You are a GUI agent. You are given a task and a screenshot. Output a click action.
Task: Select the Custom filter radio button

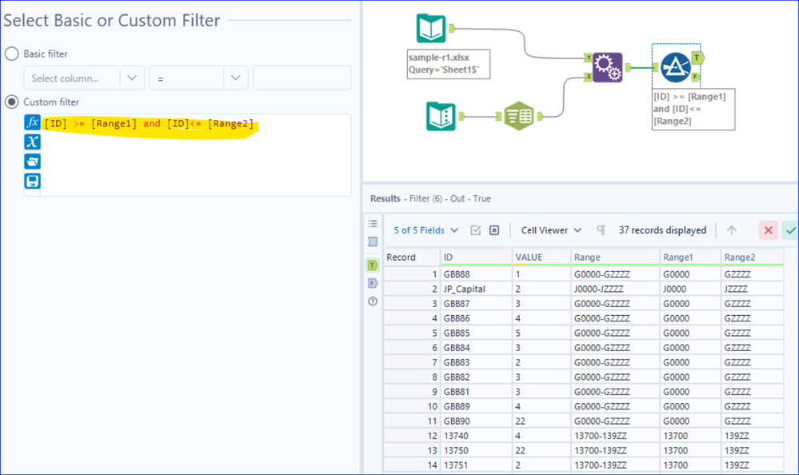[12, 102]
